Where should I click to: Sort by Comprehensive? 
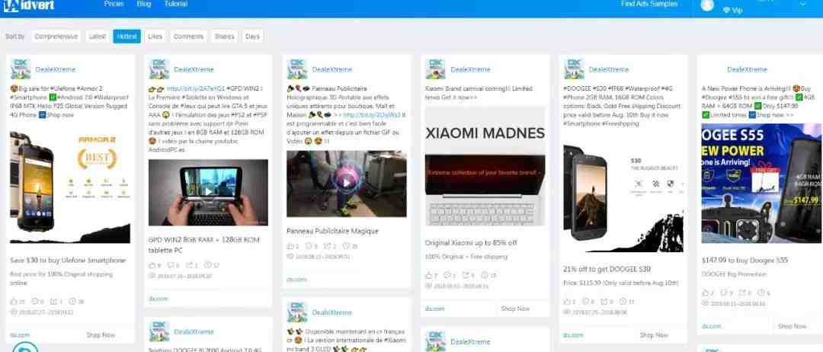(x=56, y=37)
